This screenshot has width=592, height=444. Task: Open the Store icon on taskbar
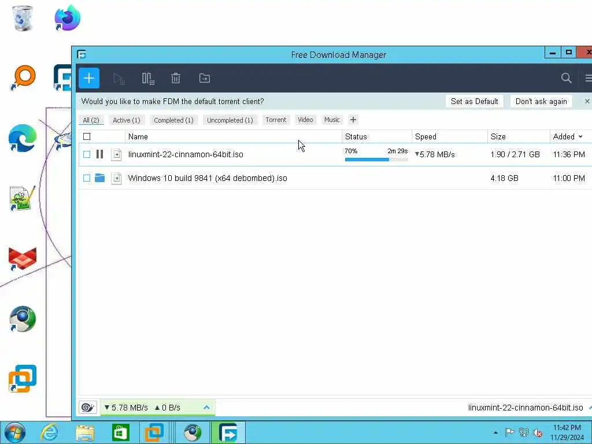point(120,432)
